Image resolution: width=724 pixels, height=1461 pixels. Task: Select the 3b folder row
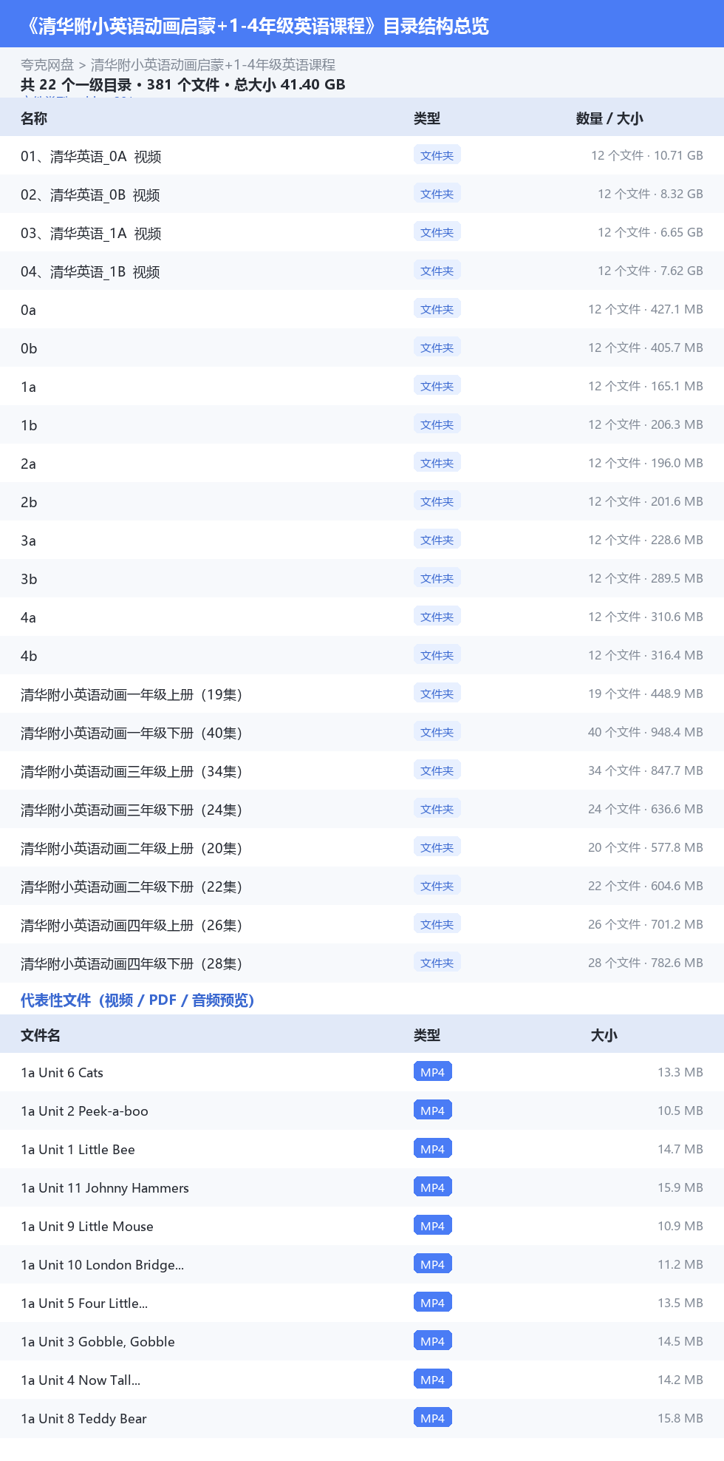click(x=362, y=578)
